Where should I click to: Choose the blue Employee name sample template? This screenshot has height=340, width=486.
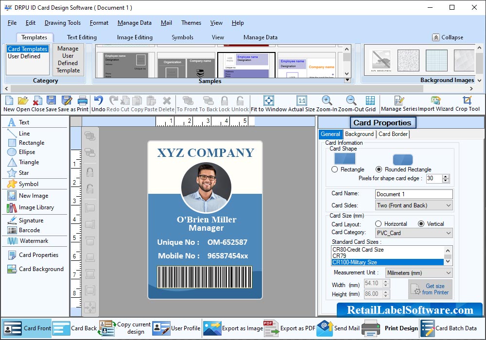click(246, 66)
